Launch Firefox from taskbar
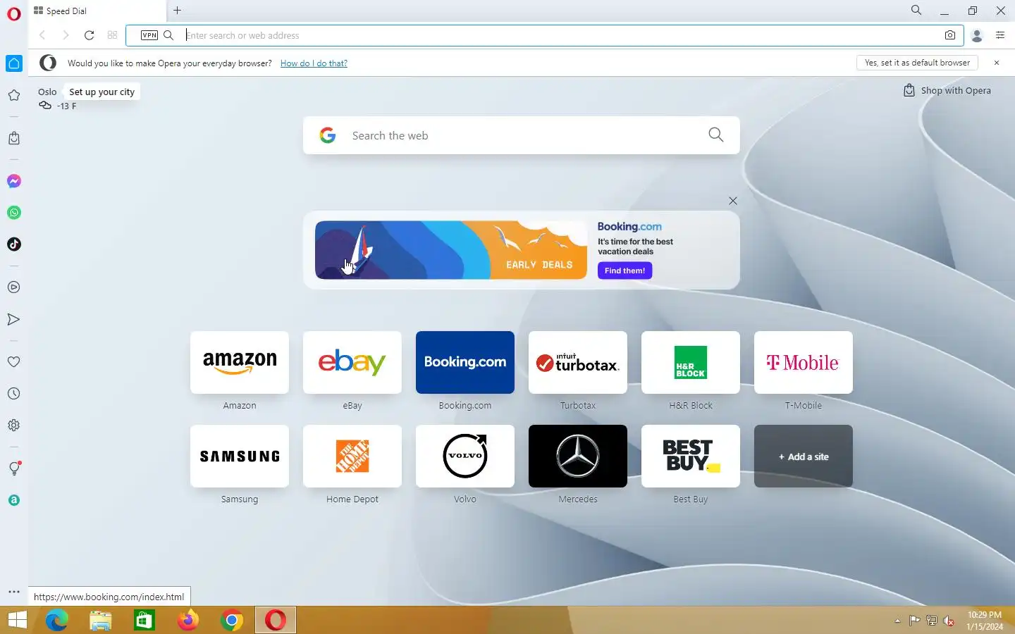Image resolution: width=1015 pixels, height=634 pixels. [187, 620]
